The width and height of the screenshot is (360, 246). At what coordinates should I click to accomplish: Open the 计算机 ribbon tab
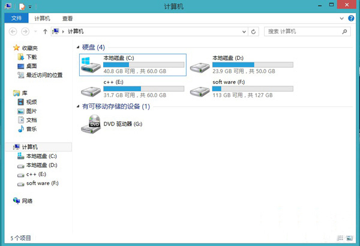point(42,19)
